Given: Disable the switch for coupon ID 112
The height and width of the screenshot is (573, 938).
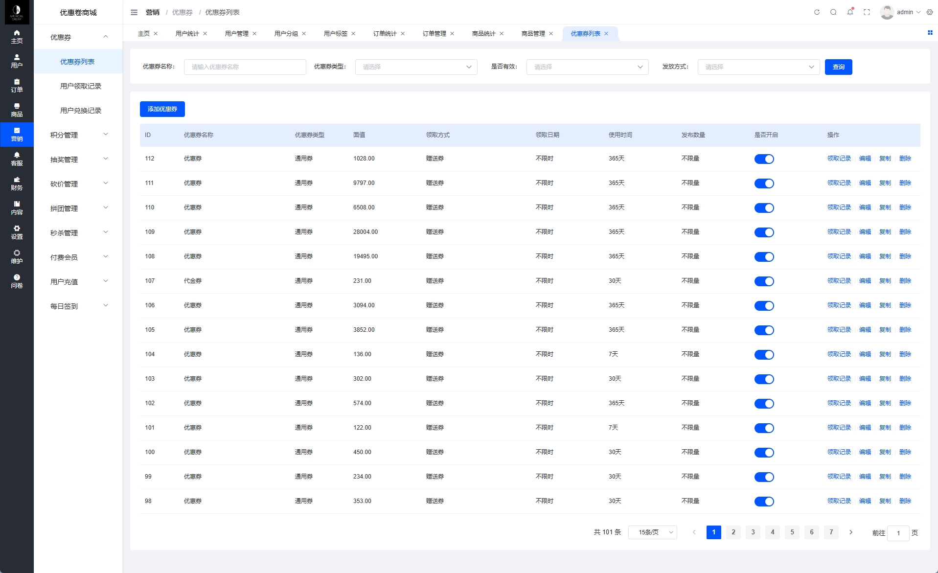Looking at the screenshot, I should pyautogui.click(x=764, y=159).
